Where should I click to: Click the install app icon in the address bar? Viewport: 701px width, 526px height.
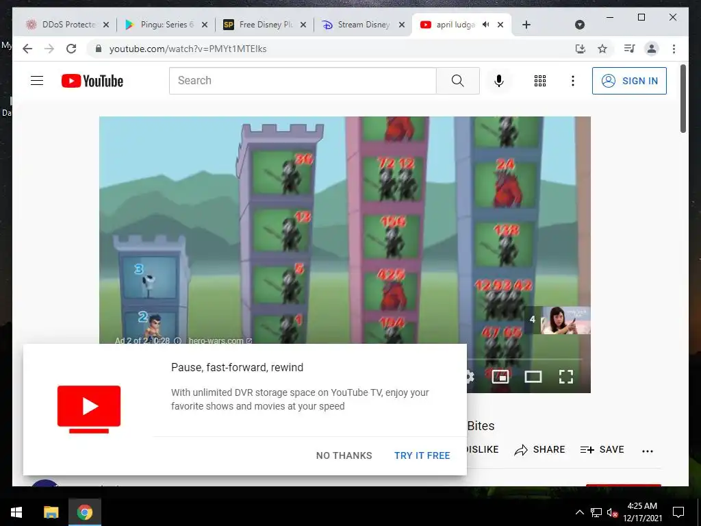(x=581, y=49)
